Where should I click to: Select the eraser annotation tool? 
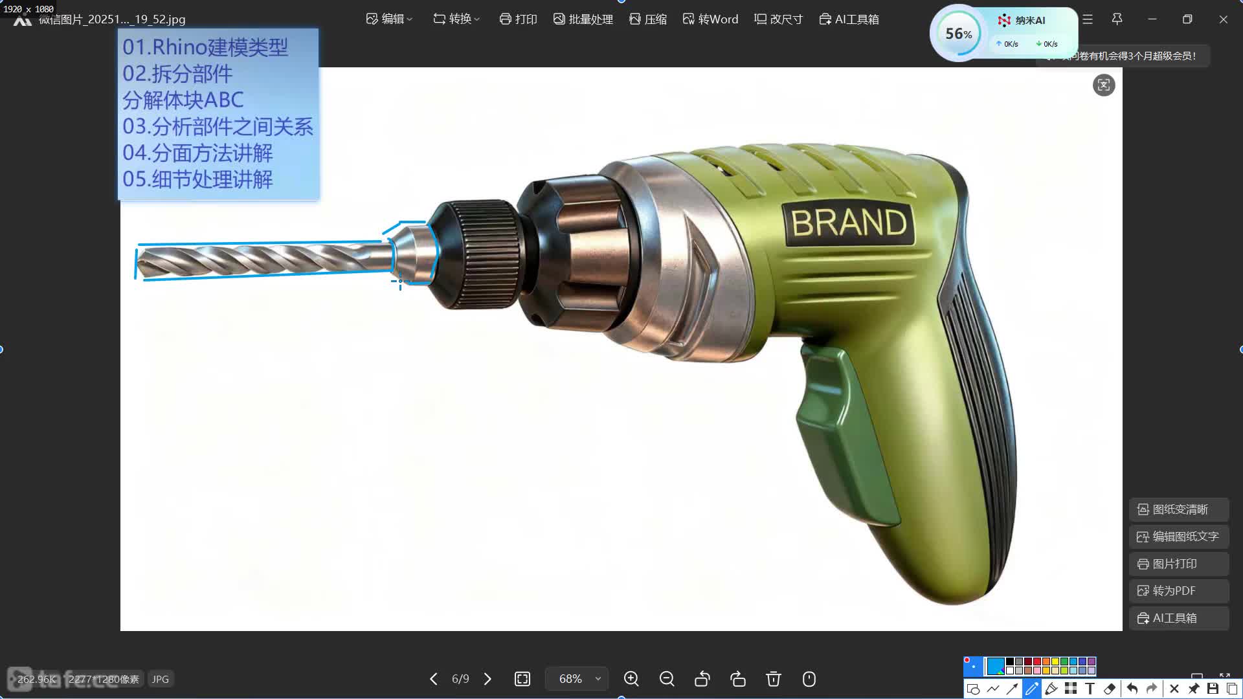tap(1110, 689)
